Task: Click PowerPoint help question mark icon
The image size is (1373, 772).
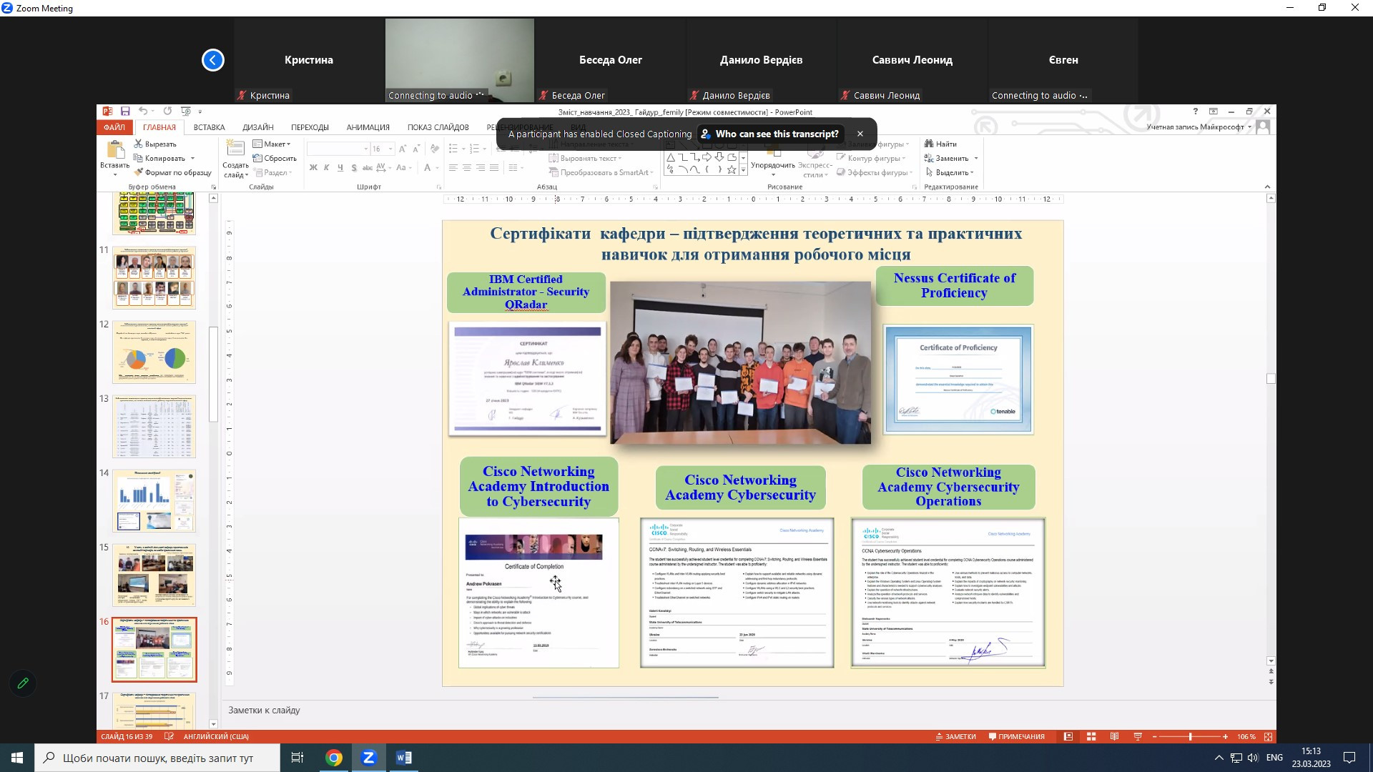Action: coord(1195,112)
